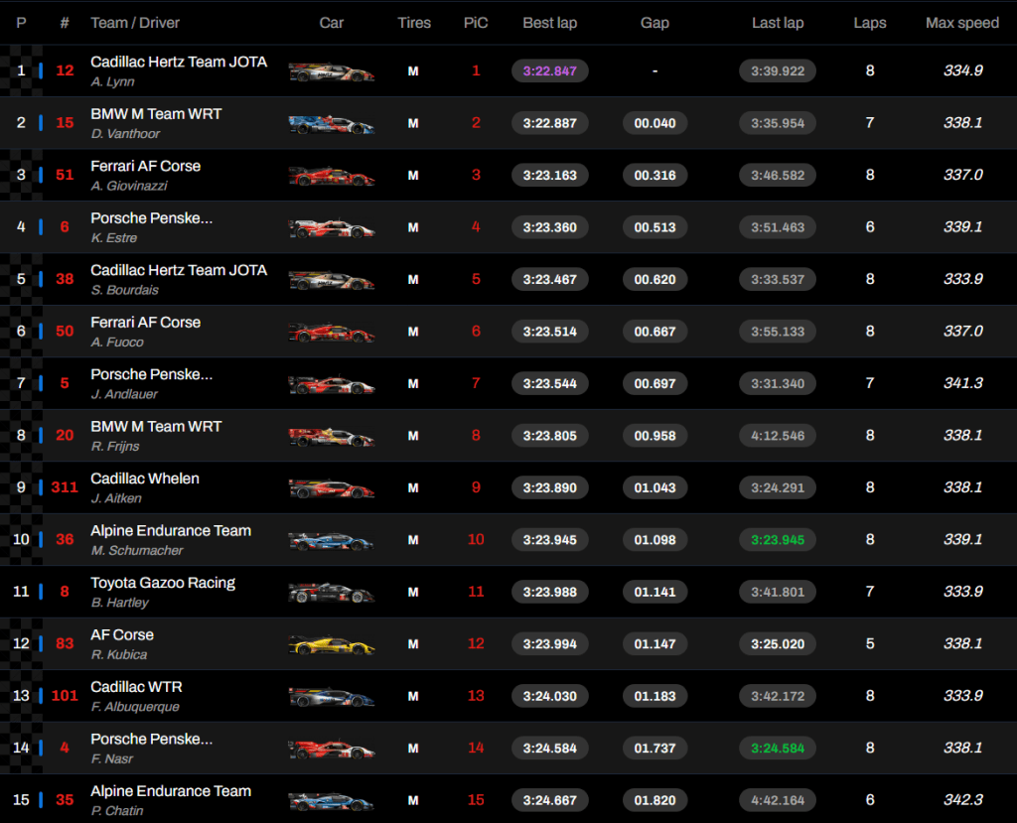Click max speed 341.3
The width and height of the screenshot is (1017, 823).
[963, 383]
